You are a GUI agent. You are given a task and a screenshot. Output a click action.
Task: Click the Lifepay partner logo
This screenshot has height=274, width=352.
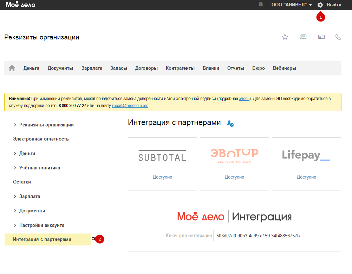pos(306,155)
